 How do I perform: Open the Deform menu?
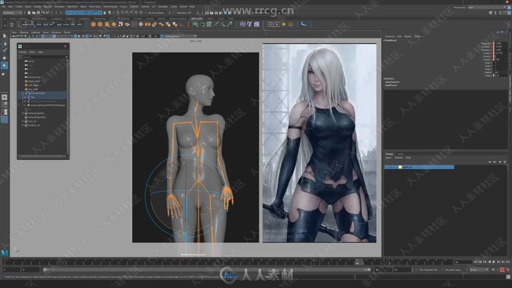pos(145,7)
